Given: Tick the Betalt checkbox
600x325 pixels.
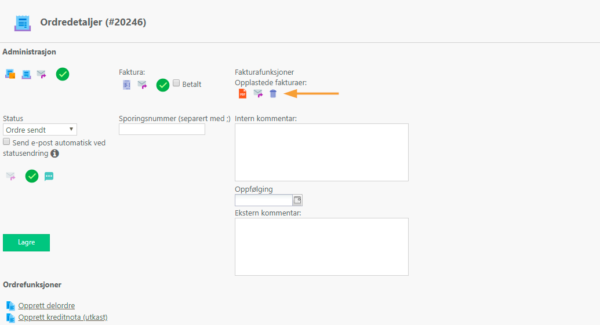Looking at the screenshot, I should (x=176, y=83).
